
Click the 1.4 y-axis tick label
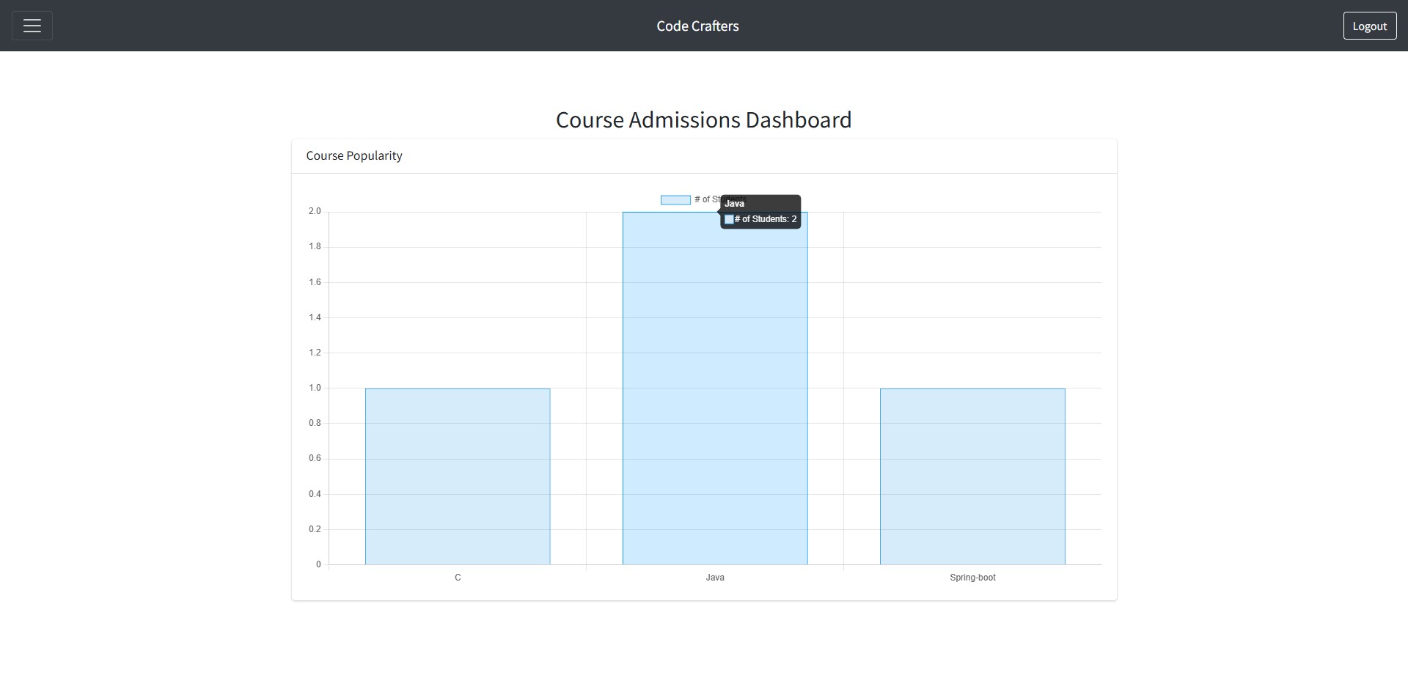click(x=315, y=317)
